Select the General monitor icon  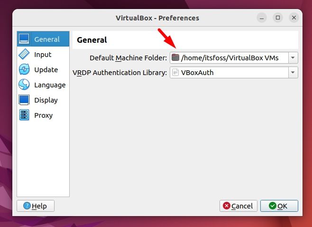pos(24,38)
